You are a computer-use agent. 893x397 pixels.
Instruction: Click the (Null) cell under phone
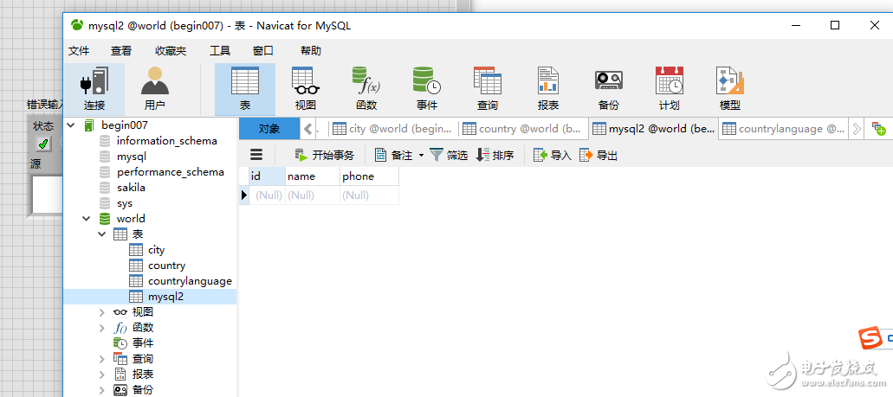(369, 195)
